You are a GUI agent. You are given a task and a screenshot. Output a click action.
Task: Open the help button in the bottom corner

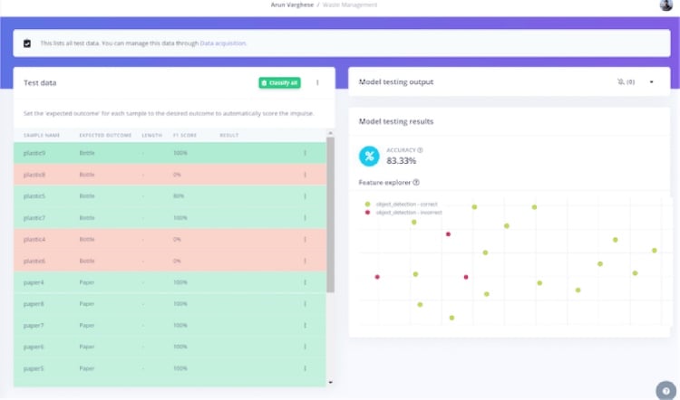coord(666,391)
